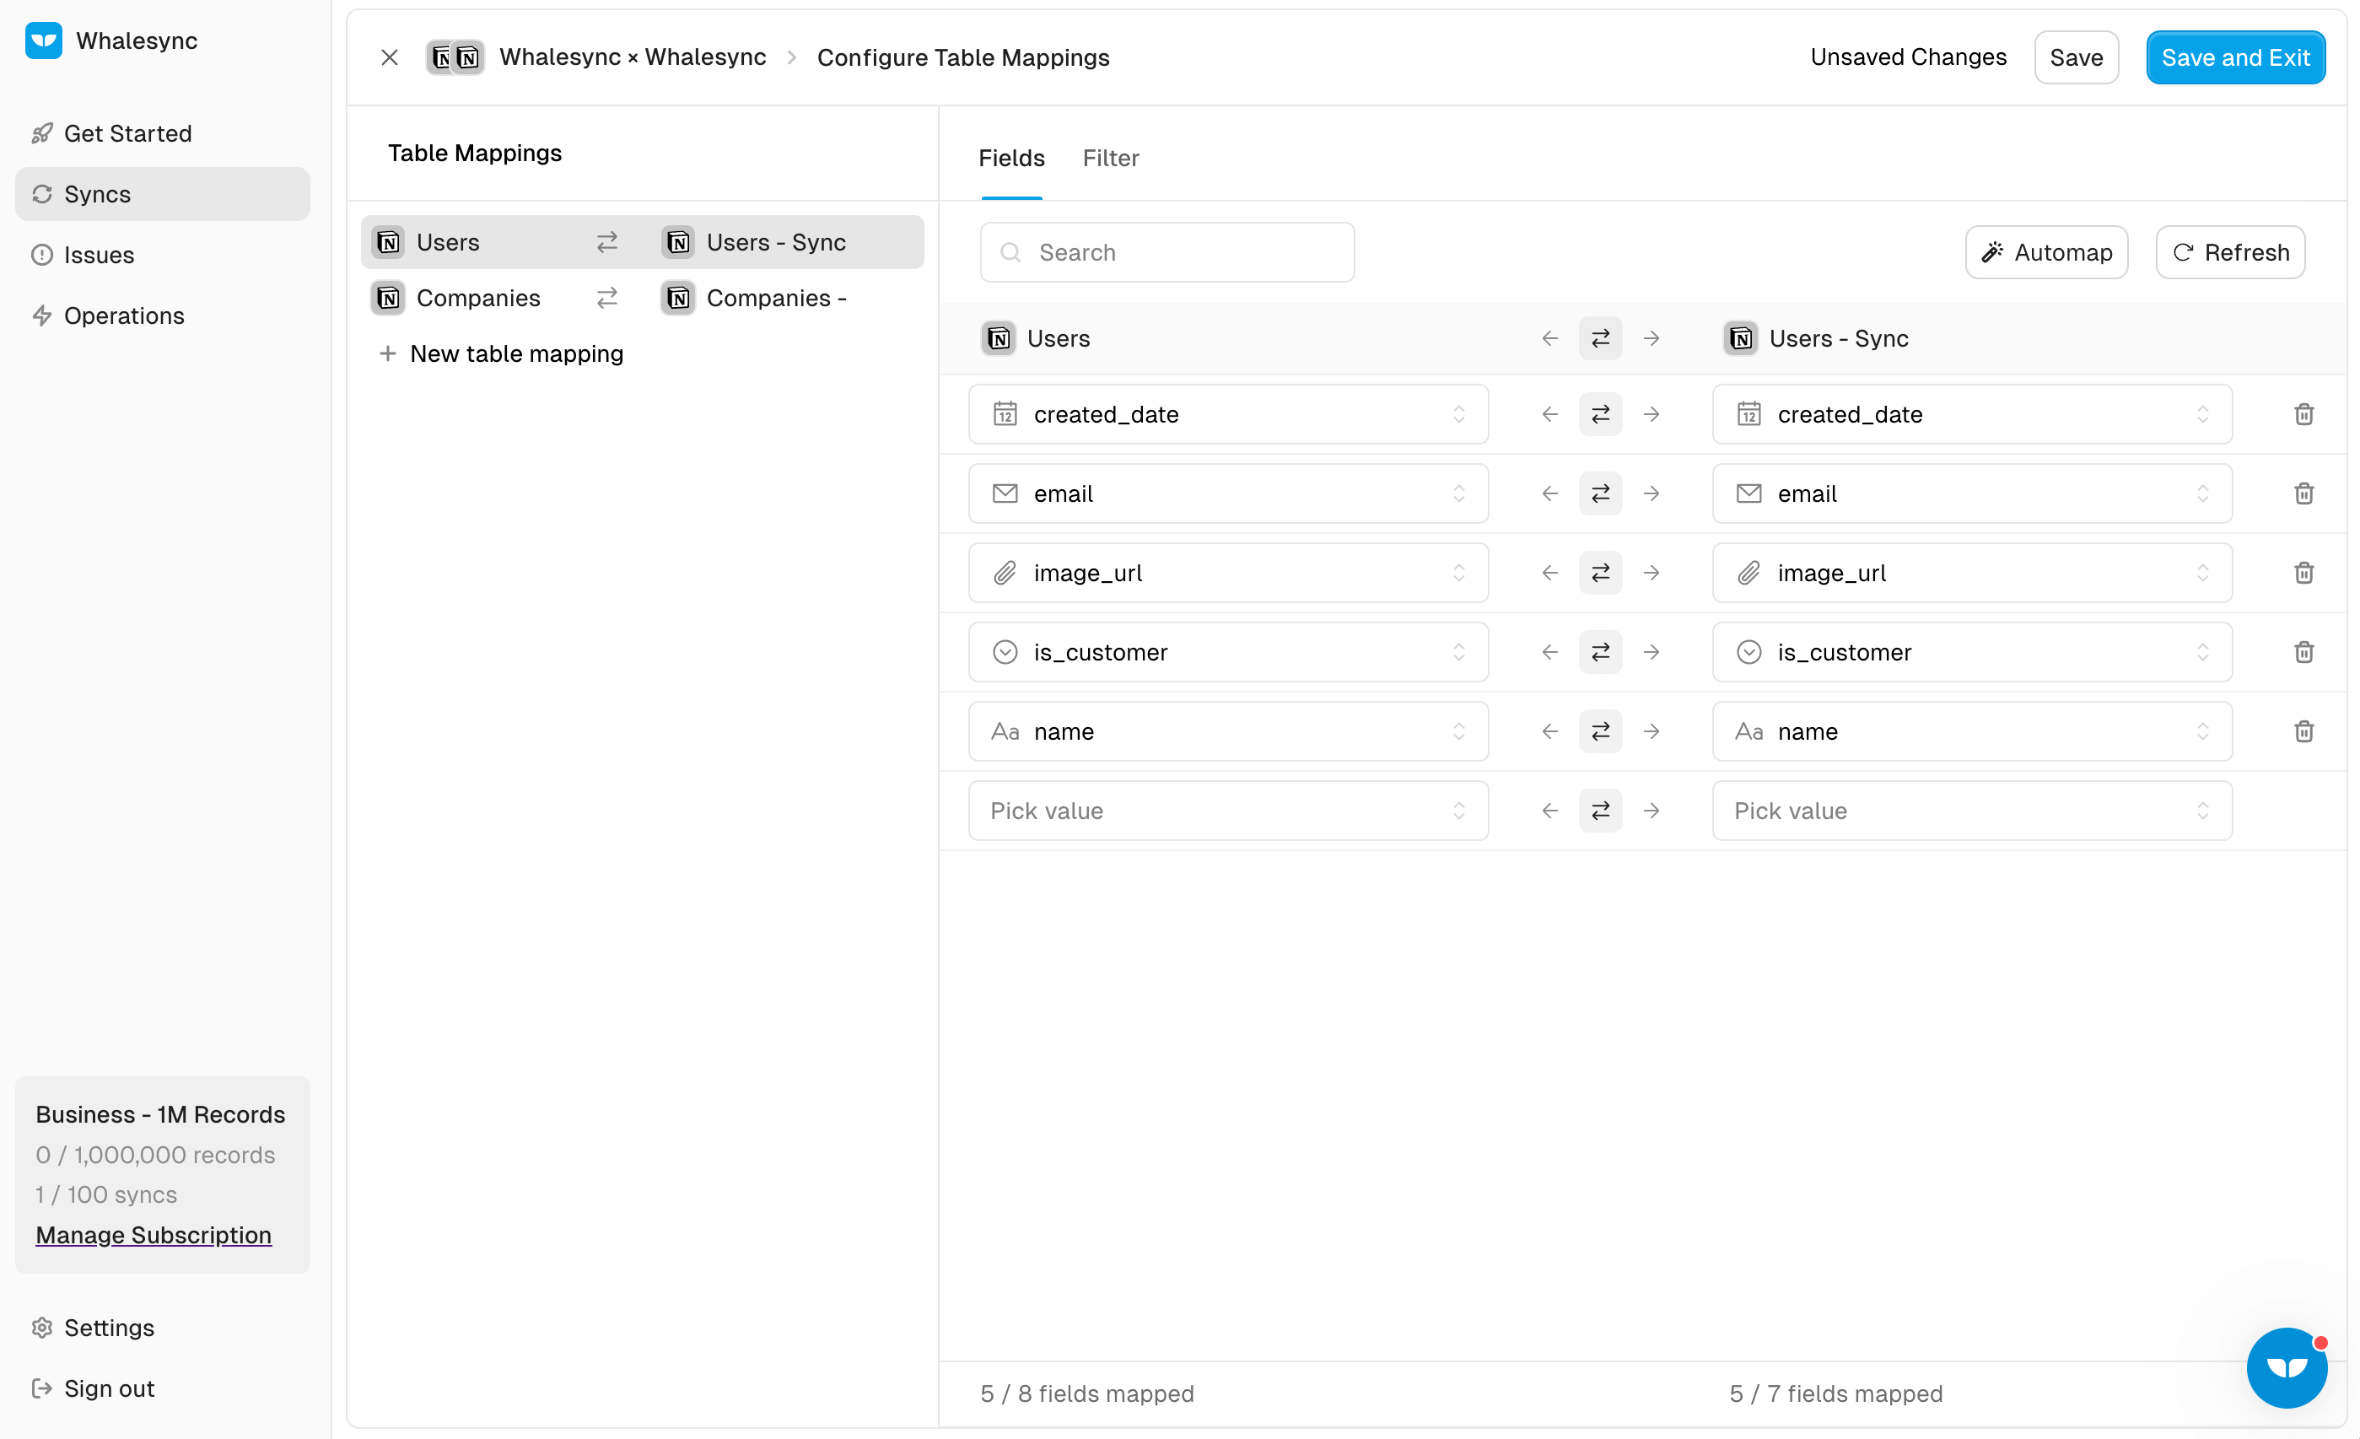Open the right Pick value dropdown
This screenshot has width=2360, height=1439.
(1972, 811)
